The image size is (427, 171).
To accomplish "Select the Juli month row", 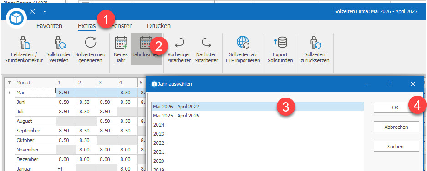I will pos(35,112).
